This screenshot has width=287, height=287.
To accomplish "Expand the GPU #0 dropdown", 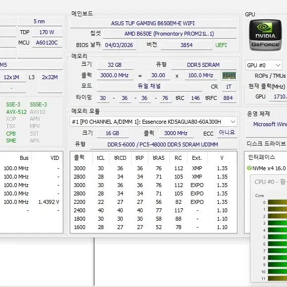I will [264, 65].
